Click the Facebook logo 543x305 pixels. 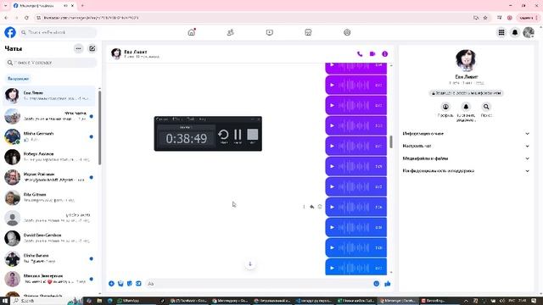click(10, 32)
